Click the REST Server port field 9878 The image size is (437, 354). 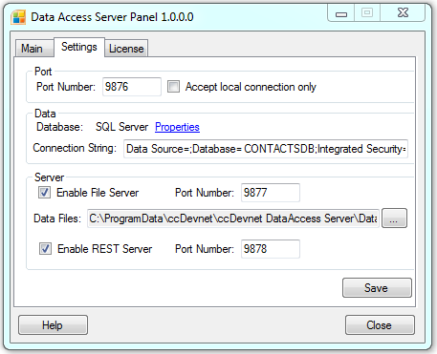pyautogui.click(x=271, y=249)
